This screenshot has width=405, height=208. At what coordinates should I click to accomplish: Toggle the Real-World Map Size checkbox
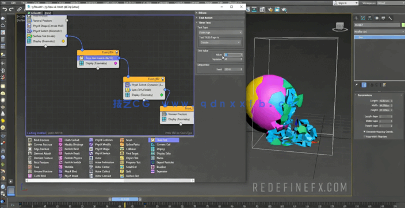[365, 136]
